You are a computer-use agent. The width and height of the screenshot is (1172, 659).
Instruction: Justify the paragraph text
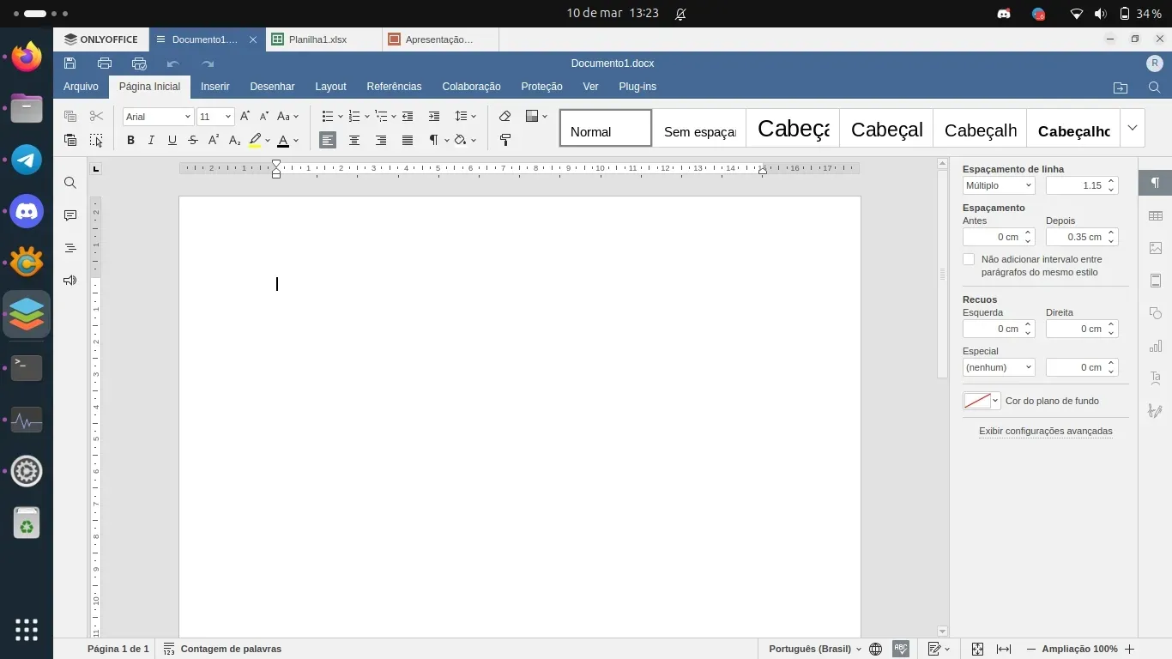pyautogui.click(x=408, y=141)
